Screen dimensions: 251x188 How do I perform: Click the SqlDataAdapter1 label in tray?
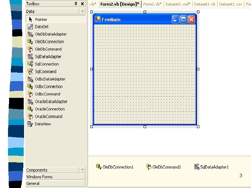tap(214, 167)
